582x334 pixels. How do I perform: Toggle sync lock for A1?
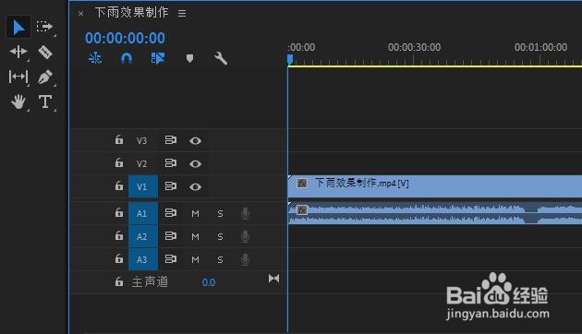[170, 213]
